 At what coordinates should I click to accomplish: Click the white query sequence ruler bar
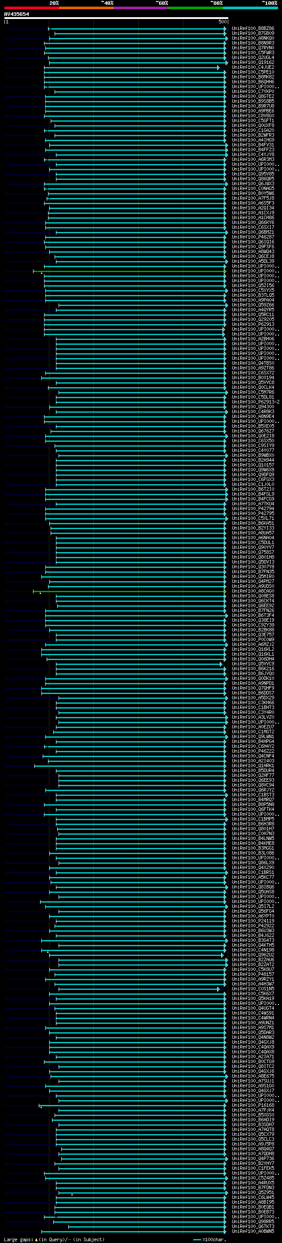(x=116, y=19)
